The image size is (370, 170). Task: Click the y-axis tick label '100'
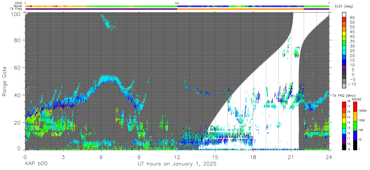coord(16,14)
